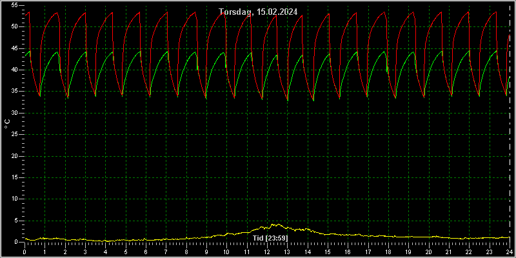This screenshot has width=516, height=258.
Task: Click hour 18 on the time axis
Action: click(x=388, y=252)
